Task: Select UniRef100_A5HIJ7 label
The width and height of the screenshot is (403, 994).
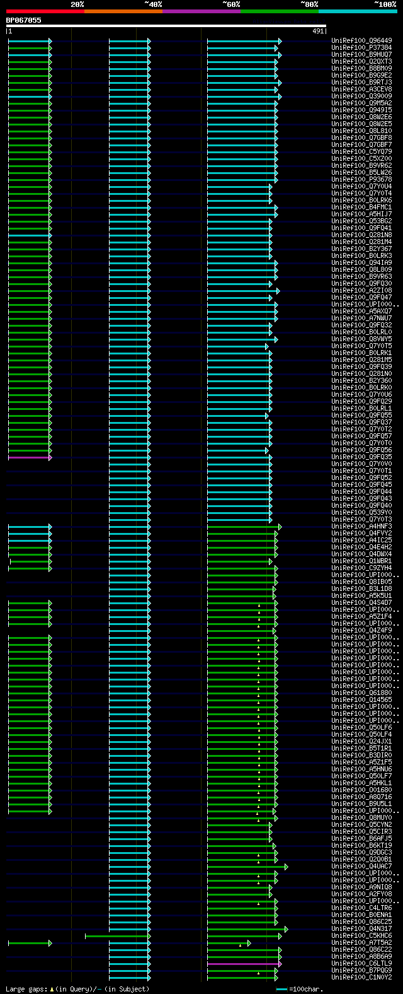Action: click(x=361, y=214)
